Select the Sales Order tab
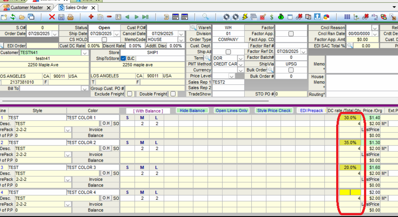This screenshot has width=398, height=217. point(77,8)
